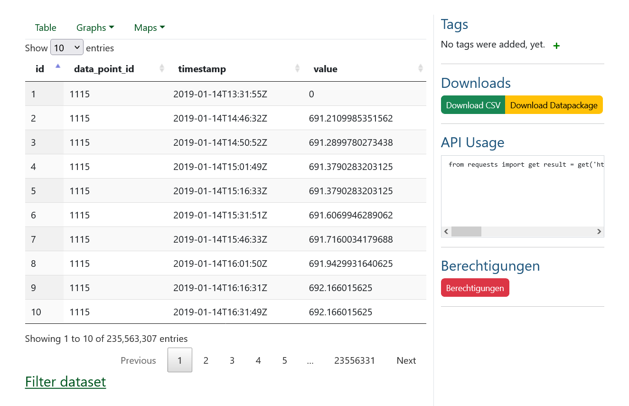Go to page 3
629x406 pixels.
click(x=232, y=360)
